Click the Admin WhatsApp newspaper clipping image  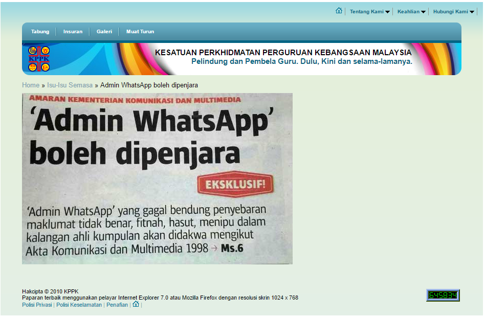pos(157,178)
